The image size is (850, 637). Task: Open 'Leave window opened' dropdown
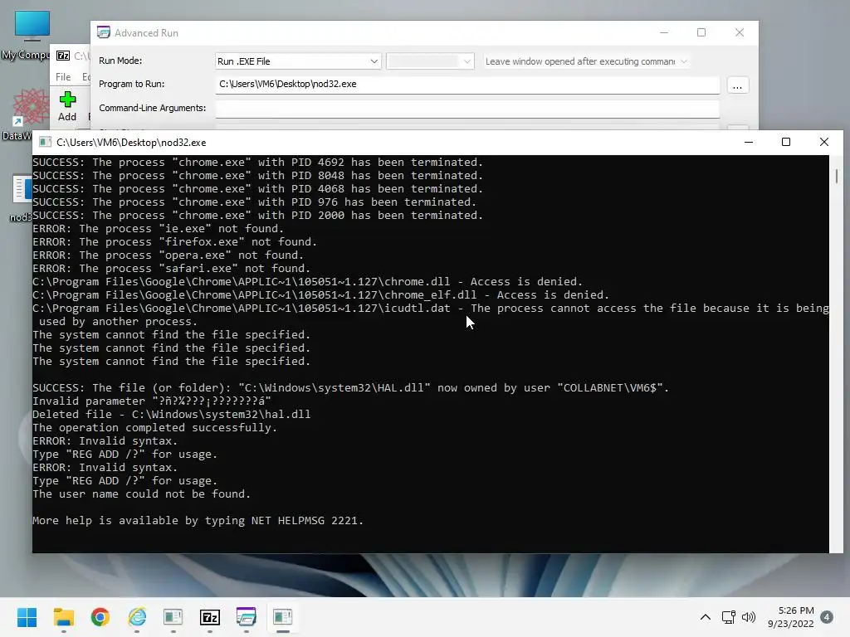(x=586, y=61)
